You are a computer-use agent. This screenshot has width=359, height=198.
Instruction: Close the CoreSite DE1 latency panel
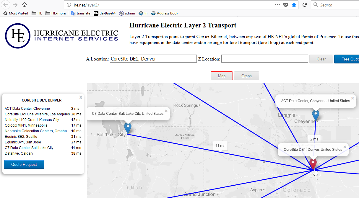(81, 97)
